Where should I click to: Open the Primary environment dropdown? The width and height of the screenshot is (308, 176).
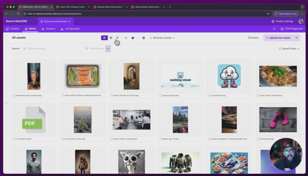(x=55, y=21)
